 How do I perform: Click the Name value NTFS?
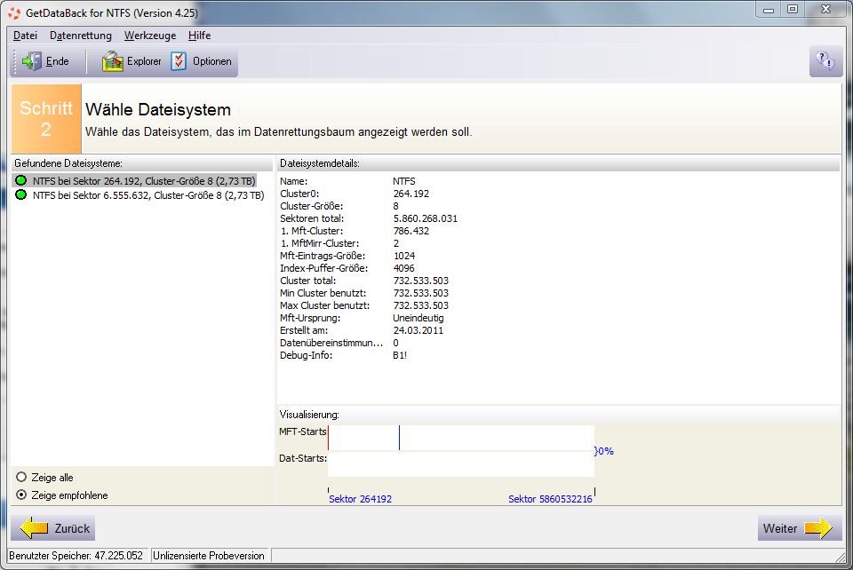[x=404, y=181]
